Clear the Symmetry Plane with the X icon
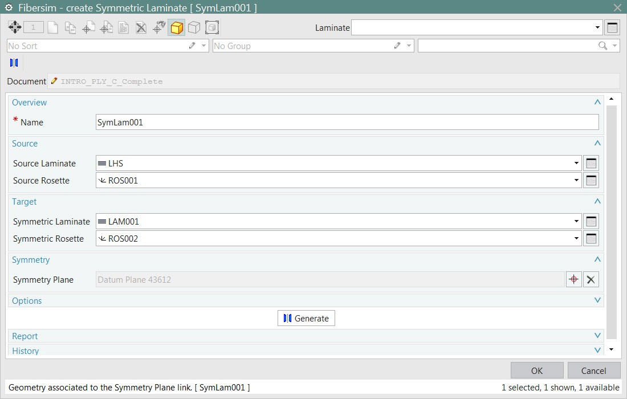This screenshot has height=399, width=627. (591, 279)
